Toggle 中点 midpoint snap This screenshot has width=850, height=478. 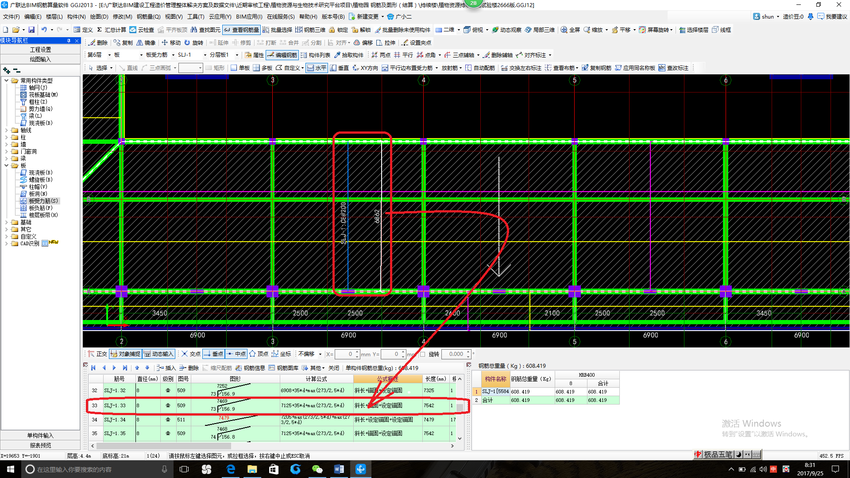click(x=236, y=354)
